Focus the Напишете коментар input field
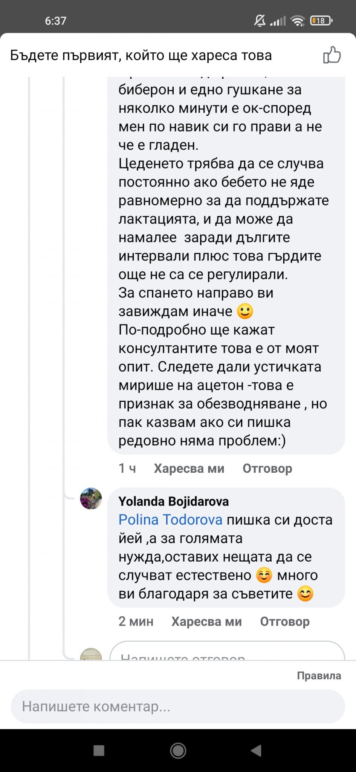The image size is (356, 772). 178,706
